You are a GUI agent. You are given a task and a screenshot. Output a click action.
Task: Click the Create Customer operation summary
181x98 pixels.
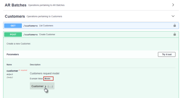coord(47,35)
